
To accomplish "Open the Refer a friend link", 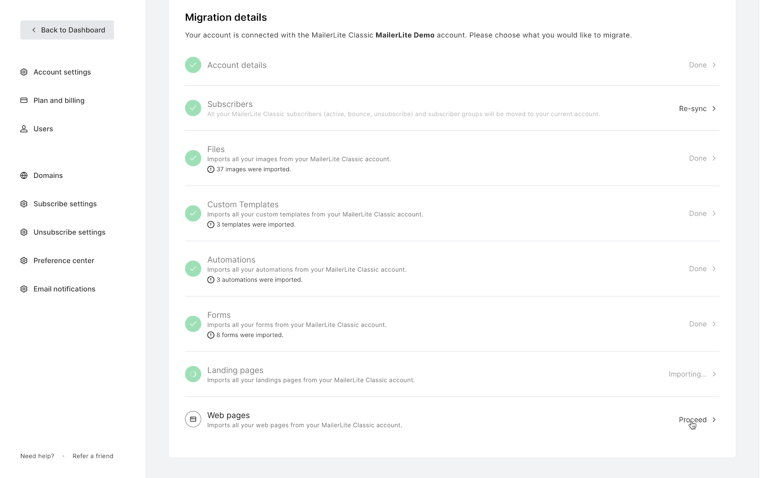I will [x=93, y=456].
